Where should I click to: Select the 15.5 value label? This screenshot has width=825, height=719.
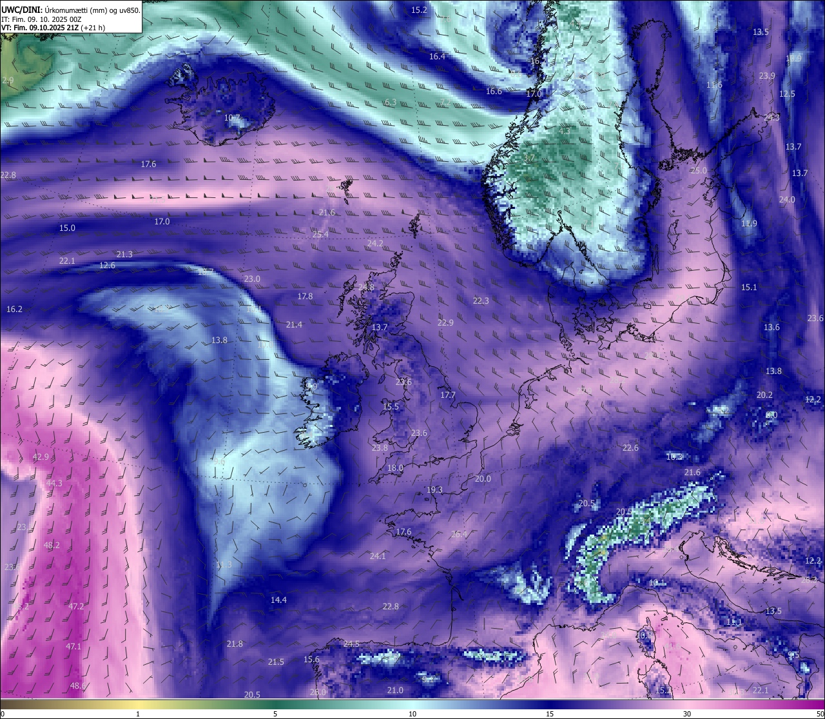coord(391,407)
